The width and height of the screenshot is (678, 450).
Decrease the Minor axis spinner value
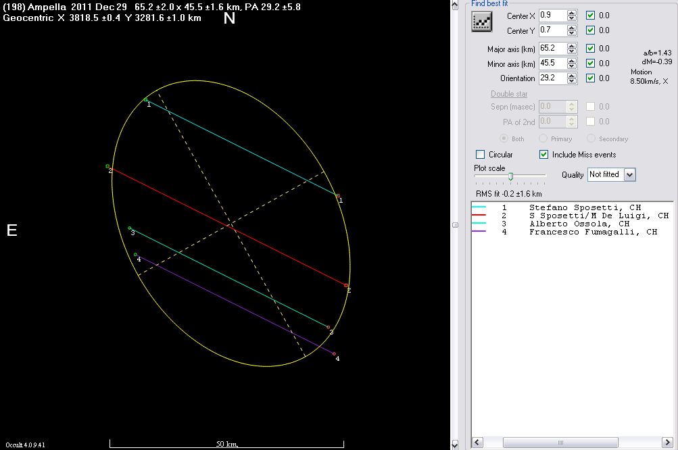(x=572, y=66)
